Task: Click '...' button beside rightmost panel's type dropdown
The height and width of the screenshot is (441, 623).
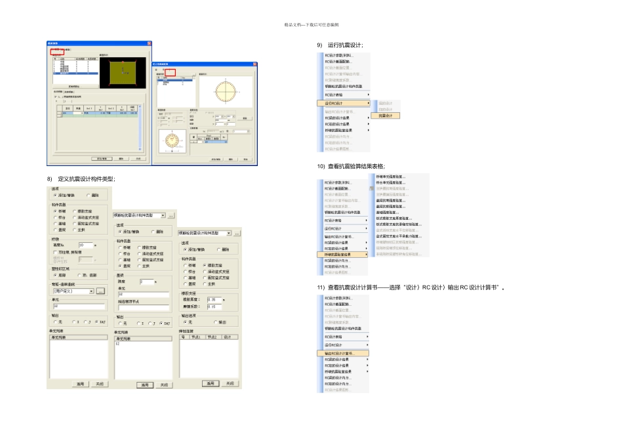Action: click(236, 233)
